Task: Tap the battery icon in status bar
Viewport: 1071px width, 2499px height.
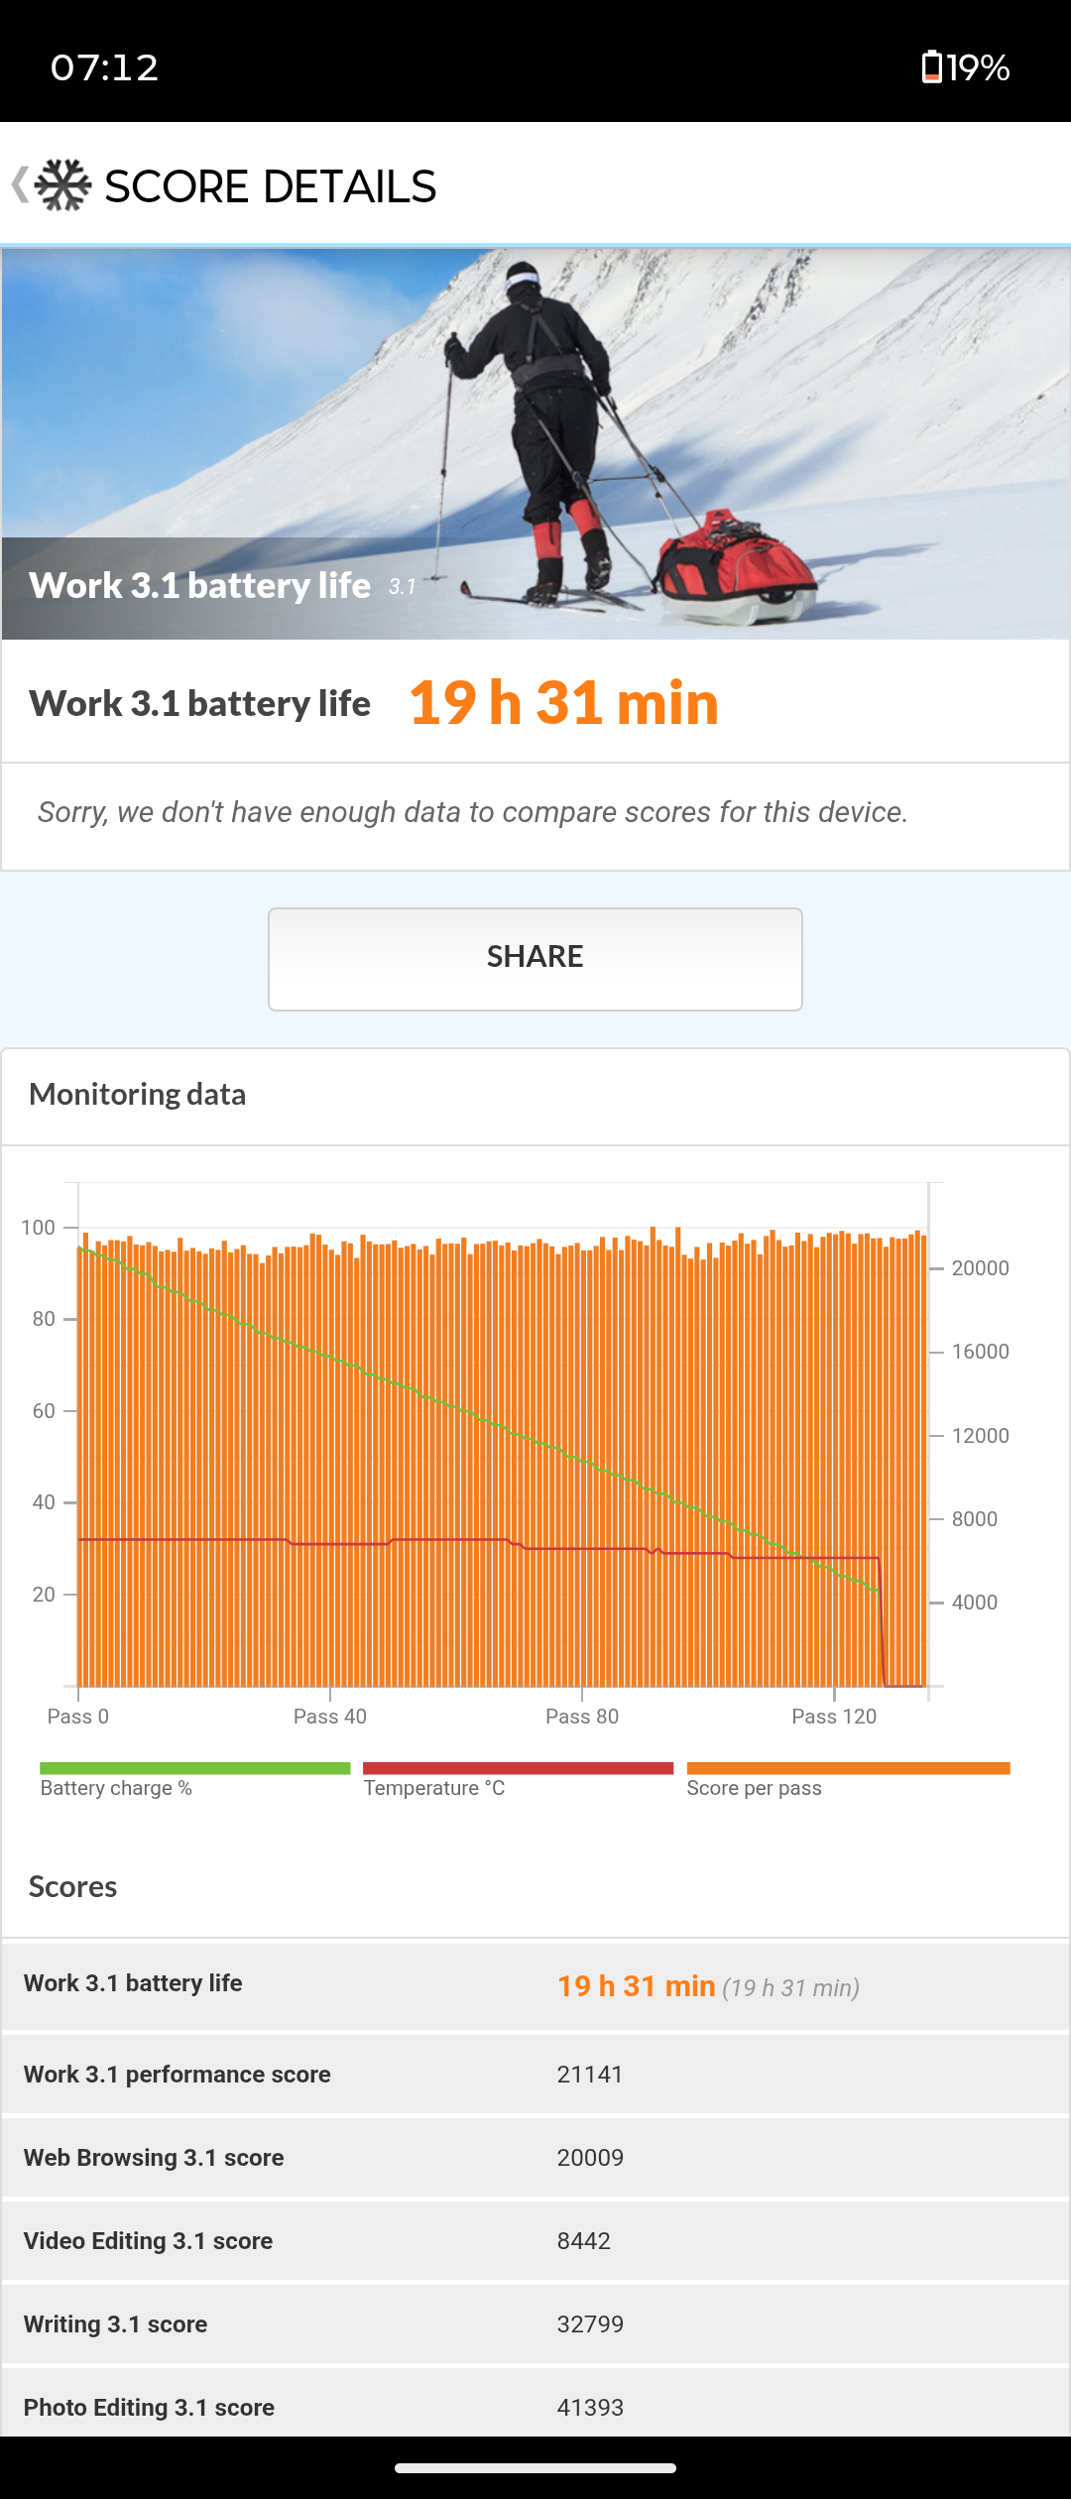Action: (x=931, y=66)
